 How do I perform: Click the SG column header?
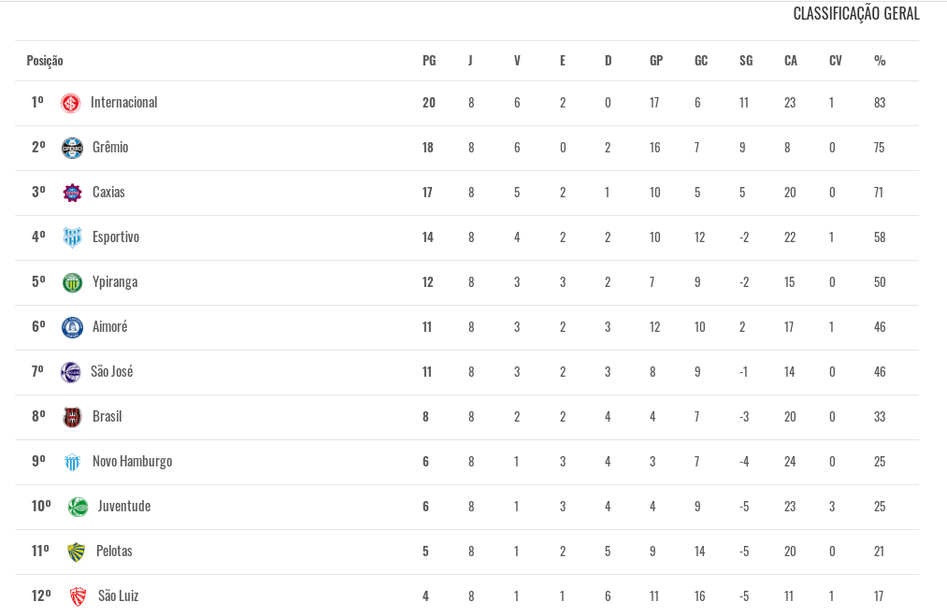(x=746, y=61)
